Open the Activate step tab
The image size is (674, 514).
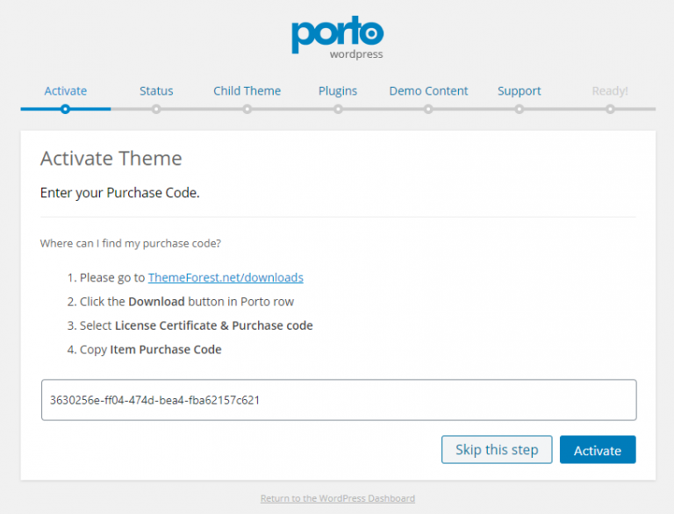click(x=65, y=90)
